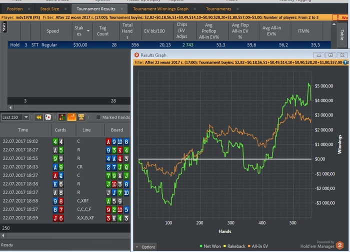Select hand played at 22.07.2017 18:58
Viewport: 350px width, 252px height.
click(65, 201)
